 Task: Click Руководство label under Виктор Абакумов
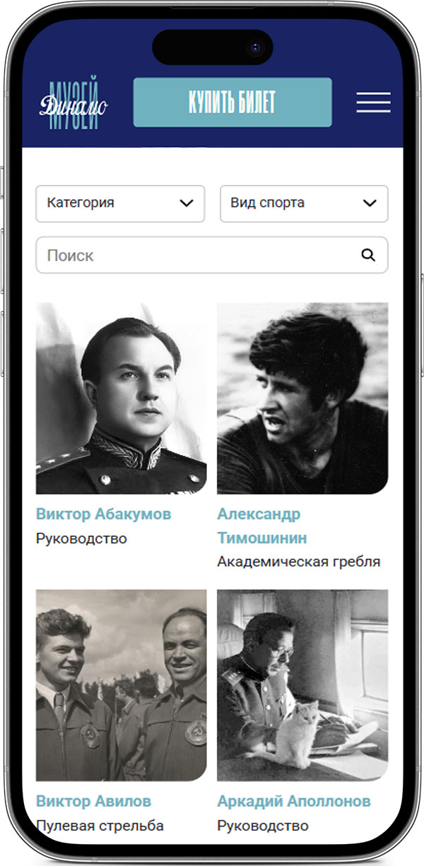tap(81, 539)
